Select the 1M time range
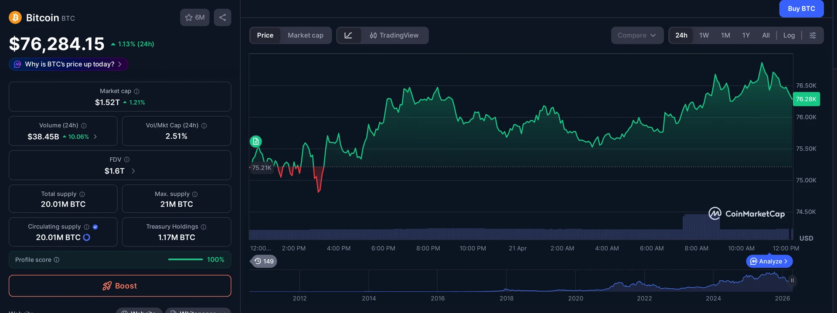This screenshot has width=837, height=313. tap(725, 35)
